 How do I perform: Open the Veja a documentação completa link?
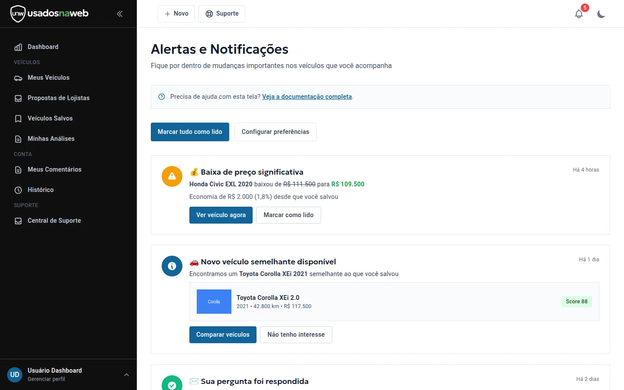307,97
